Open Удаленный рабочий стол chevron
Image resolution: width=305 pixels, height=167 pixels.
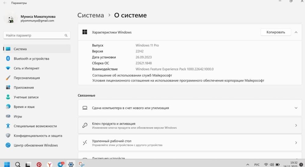point(296,143)
